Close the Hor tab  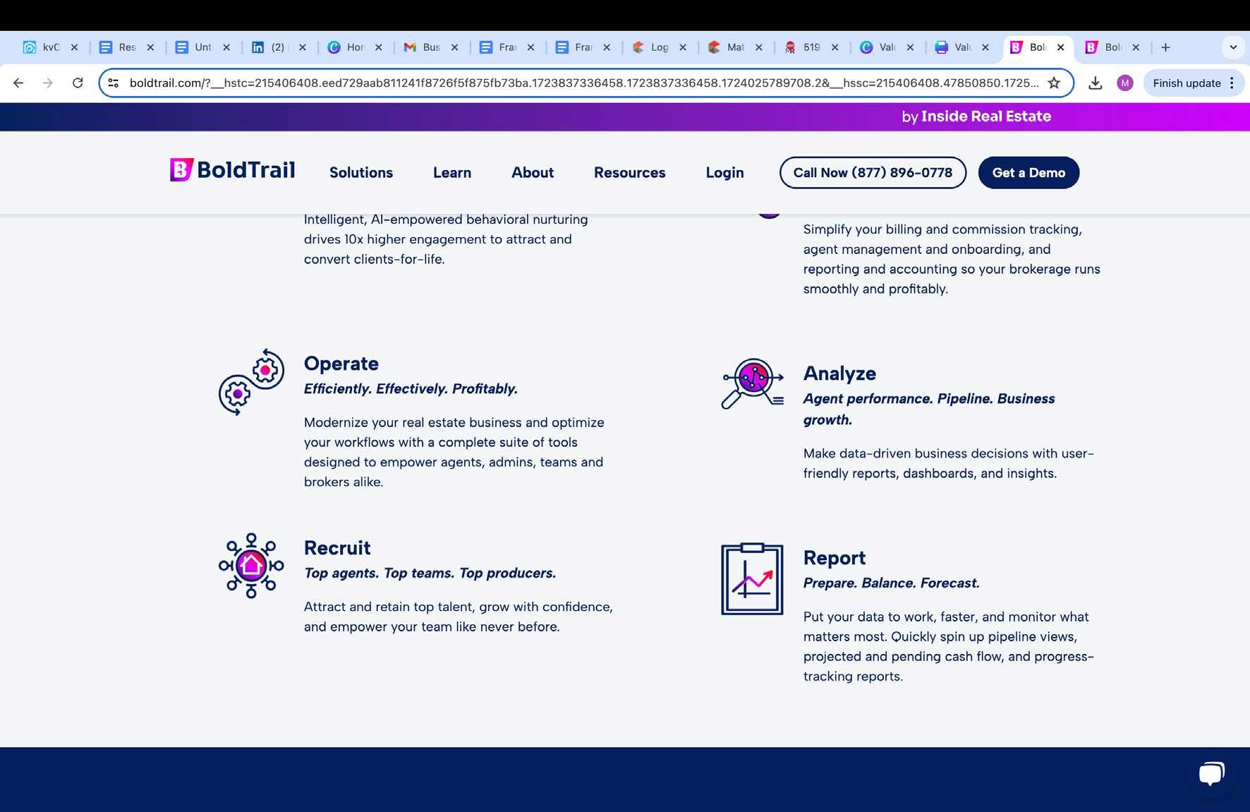point(379,47)
